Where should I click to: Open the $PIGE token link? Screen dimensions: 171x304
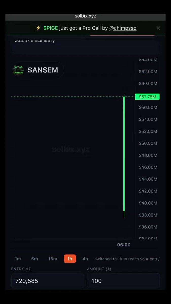pos(51,28)
